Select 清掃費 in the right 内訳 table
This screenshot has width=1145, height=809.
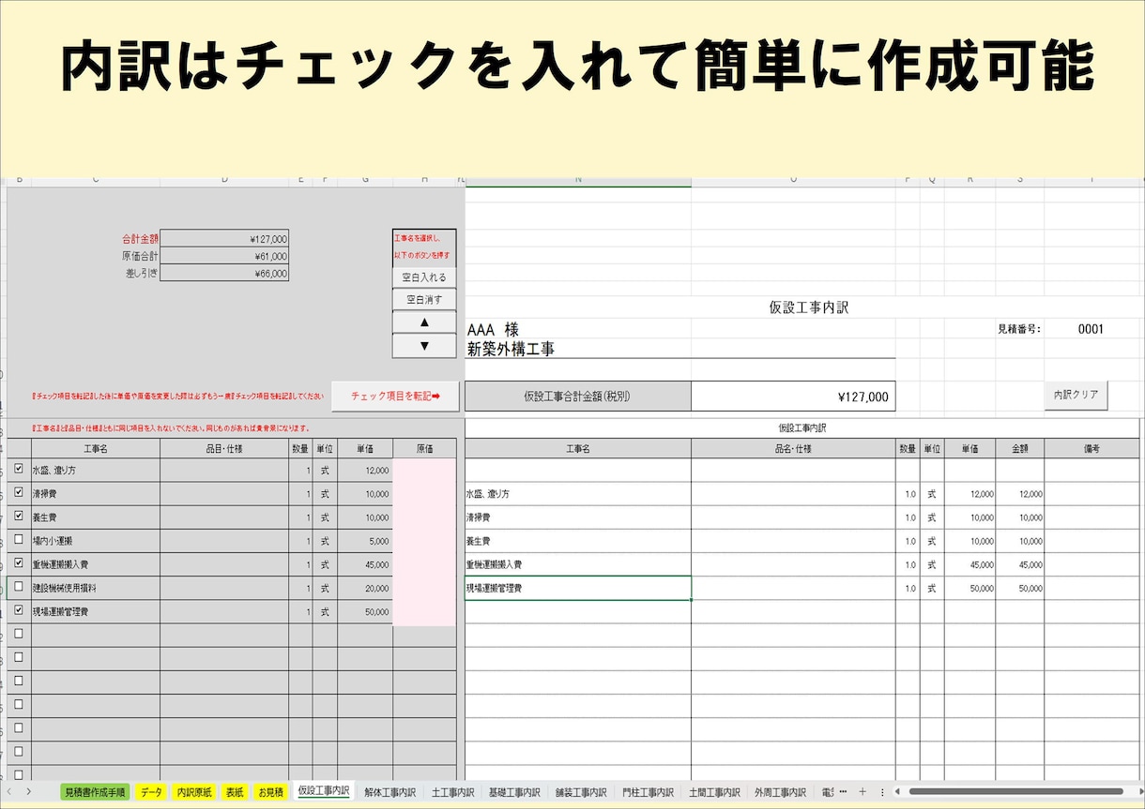click(578, 517)
